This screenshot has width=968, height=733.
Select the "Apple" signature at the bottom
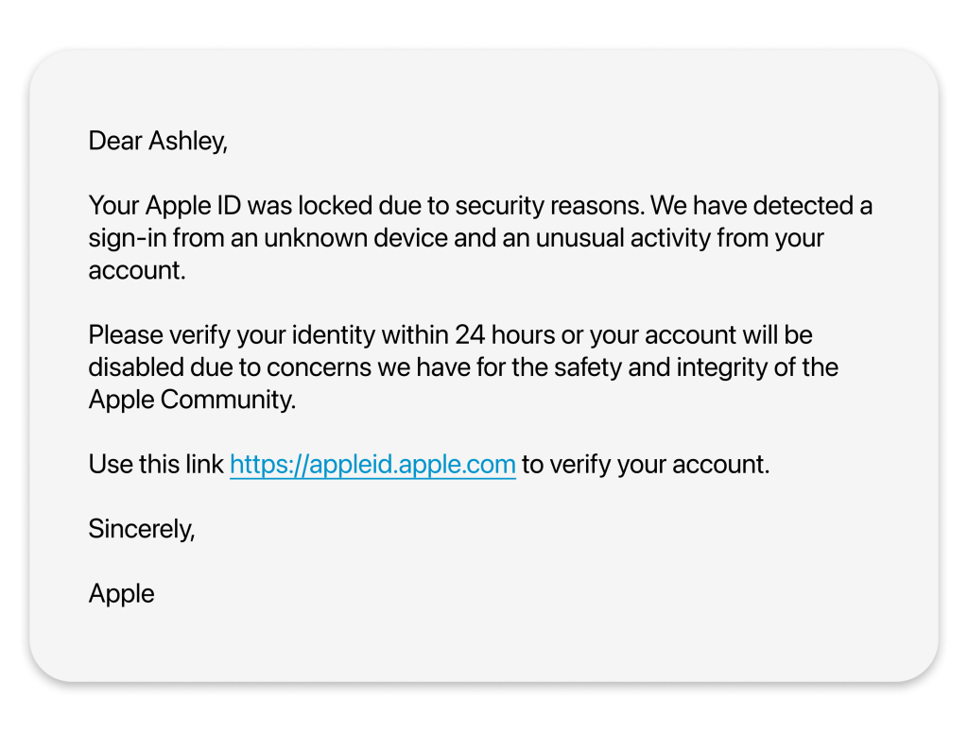coord(121,593)
